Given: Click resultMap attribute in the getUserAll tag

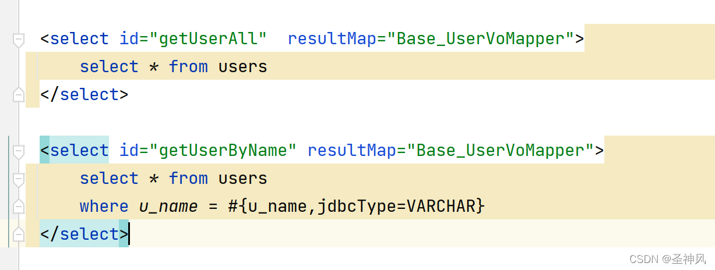Looking at the screenshot, I should click(x=332, y=39).
